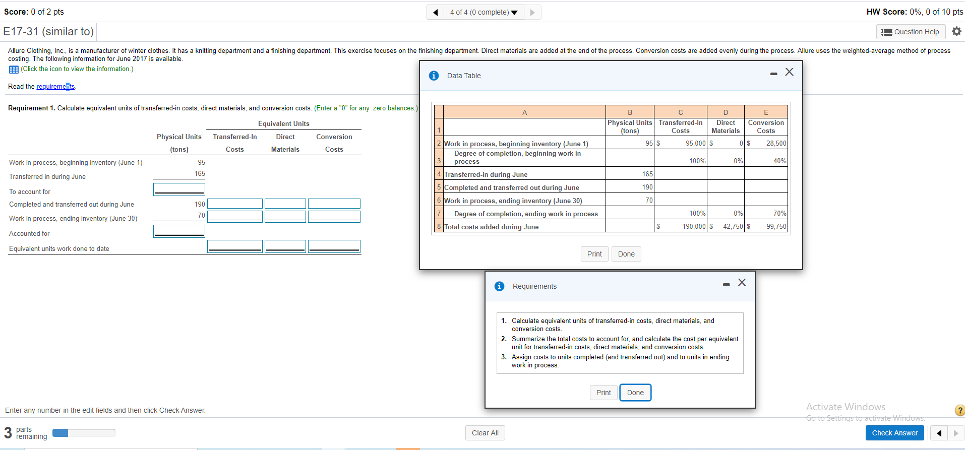Open the question selector dropdown '4 of 4'
This screenshot has width=965, height=450.
click(x=484, y=12)
